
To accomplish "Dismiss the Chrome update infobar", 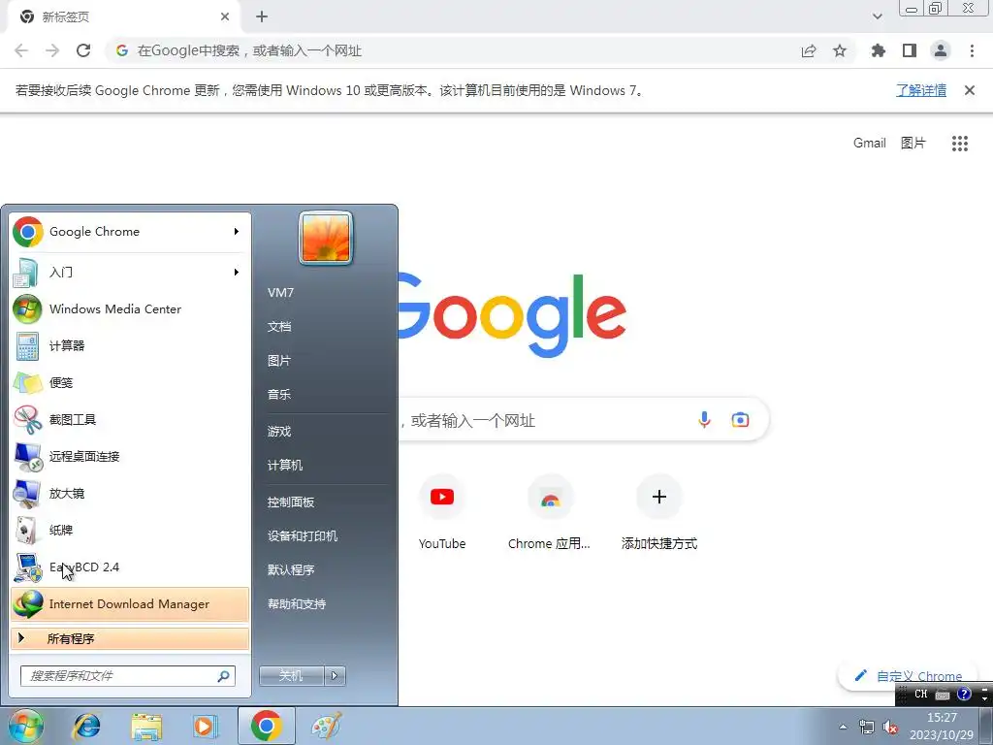I will [970, 90].
